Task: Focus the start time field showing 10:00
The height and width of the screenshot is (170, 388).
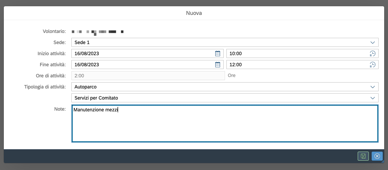Action: coord(296,53)
